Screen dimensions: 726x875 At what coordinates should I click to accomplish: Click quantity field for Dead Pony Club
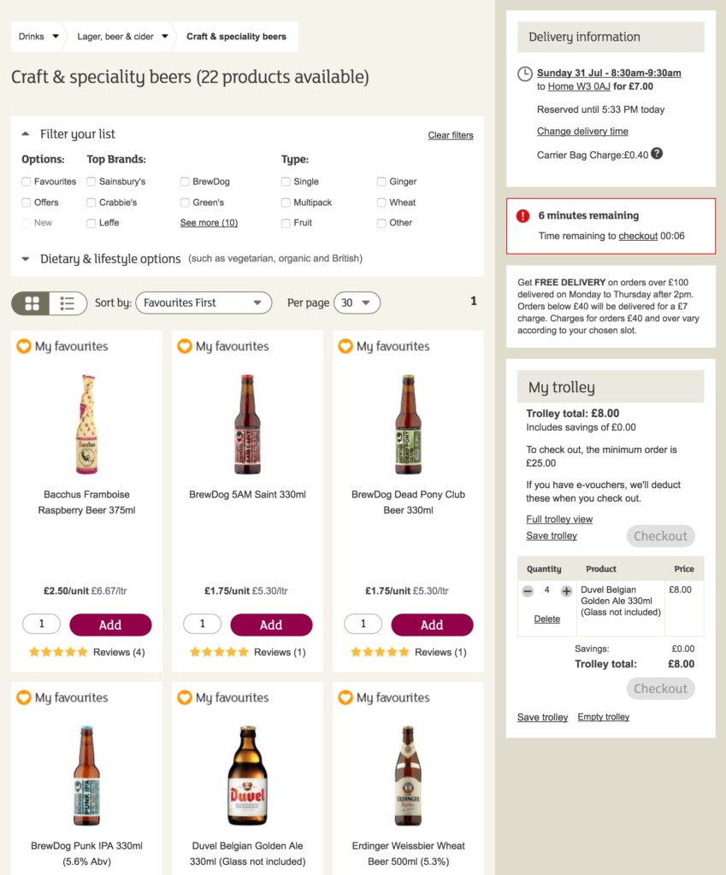[363, 624]
